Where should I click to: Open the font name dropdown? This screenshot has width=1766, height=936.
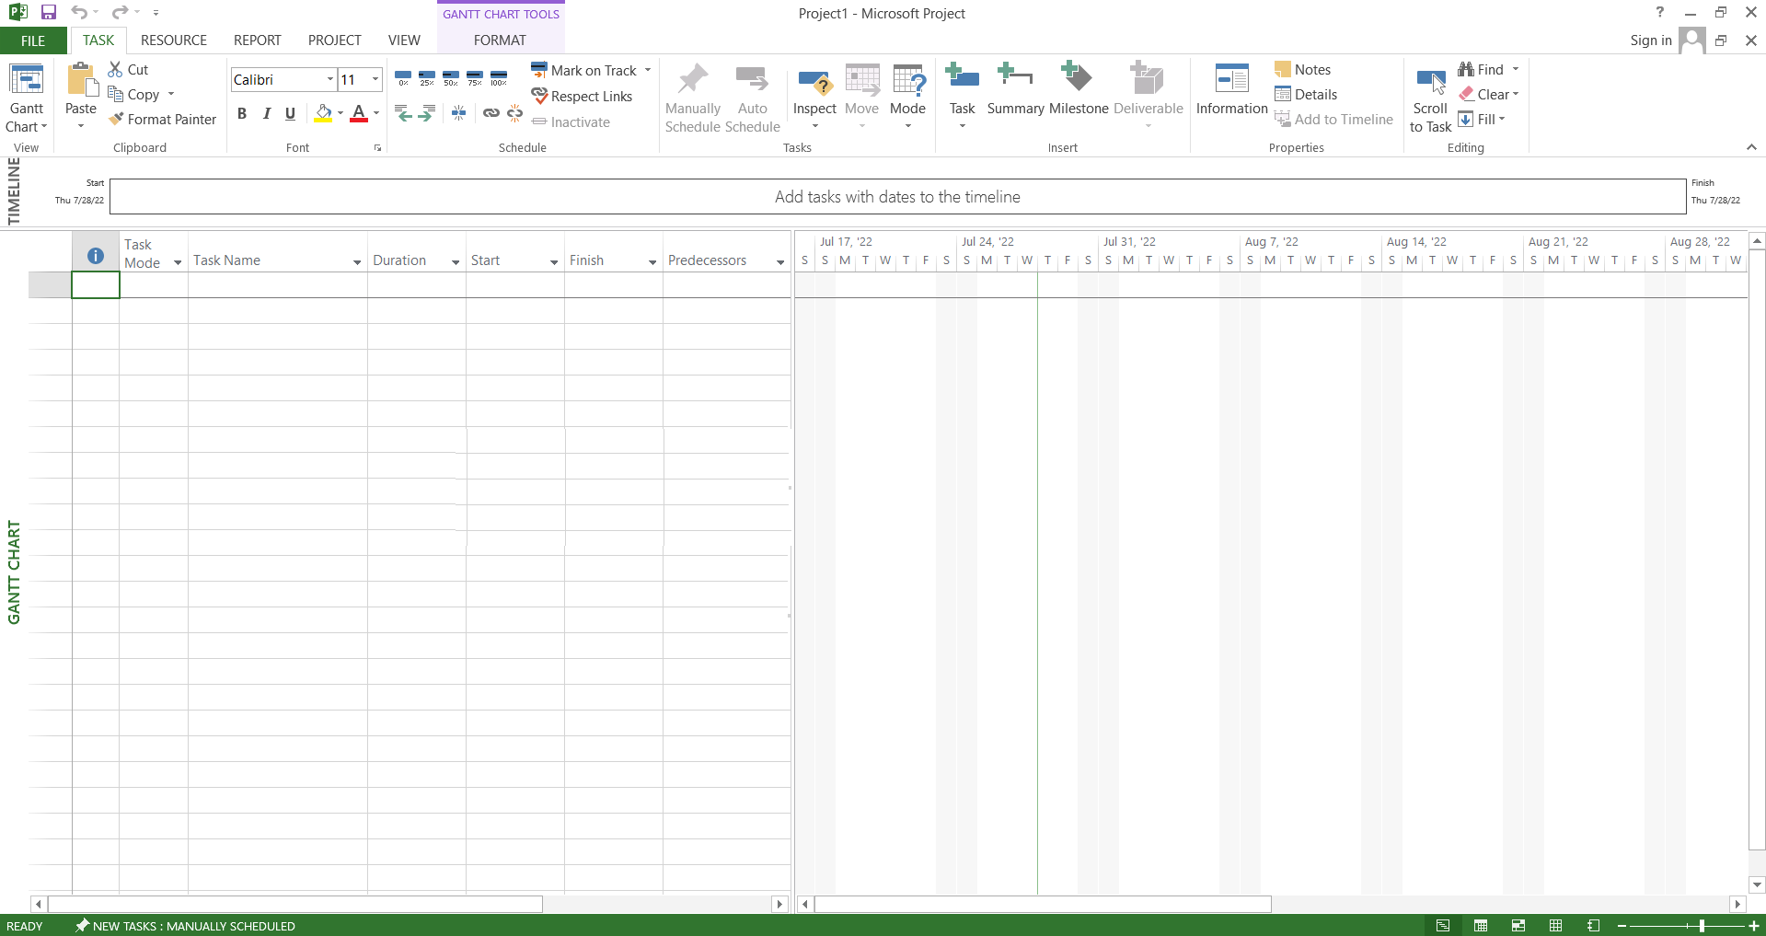[x=329, y=79]
